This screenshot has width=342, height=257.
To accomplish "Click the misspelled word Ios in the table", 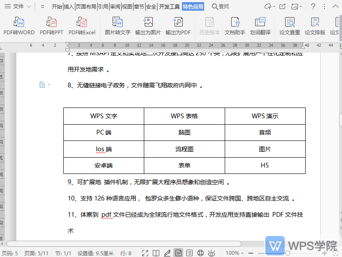I will click(x=100, y=149).
